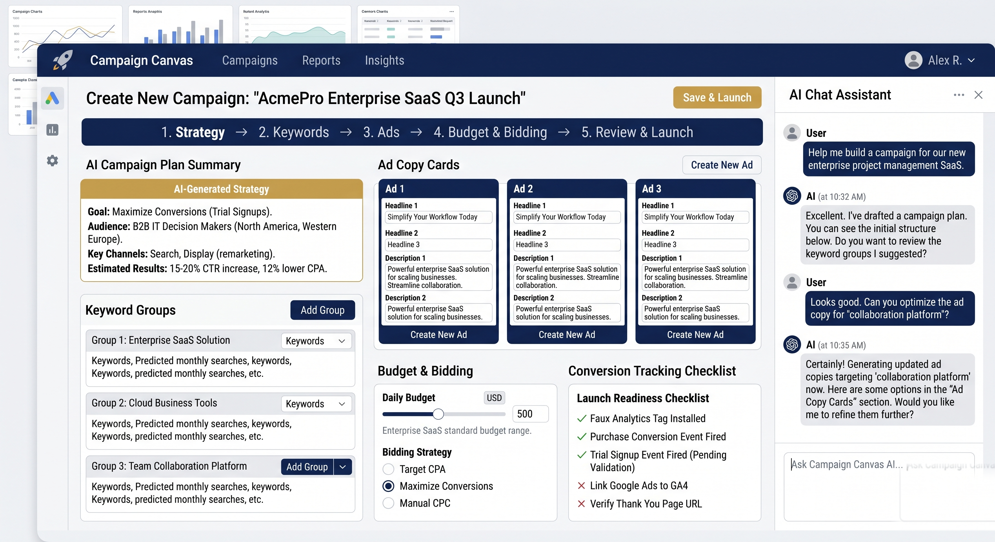
Task: Click 'Group 2: Cloud Business Tools' row
Action: point(220,404)
